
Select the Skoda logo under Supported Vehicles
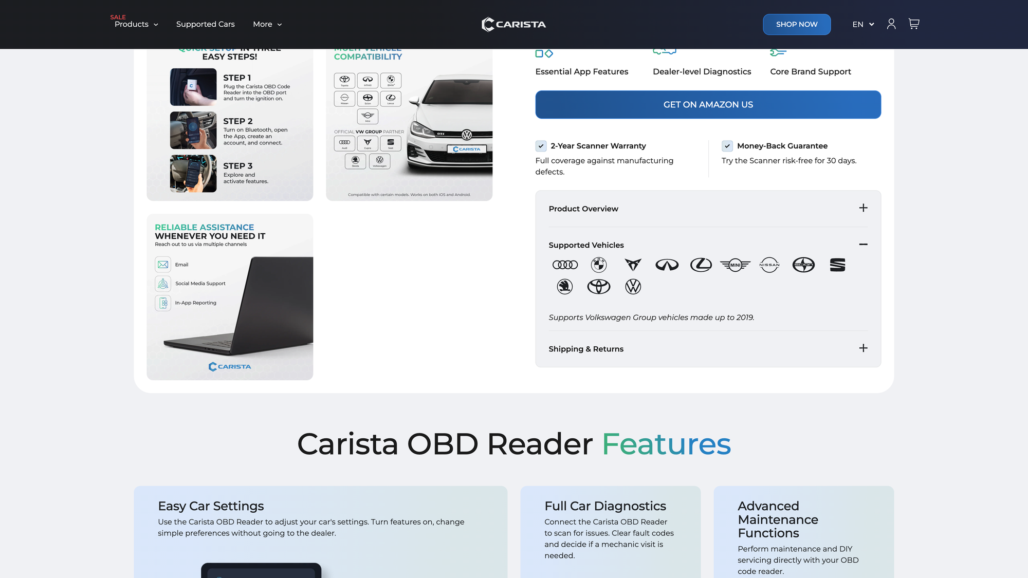tap(565, 287)
